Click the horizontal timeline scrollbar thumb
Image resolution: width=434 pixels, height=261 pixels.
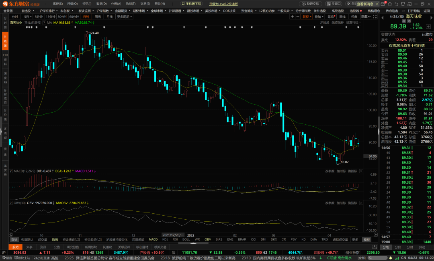(x=193, y=243)
